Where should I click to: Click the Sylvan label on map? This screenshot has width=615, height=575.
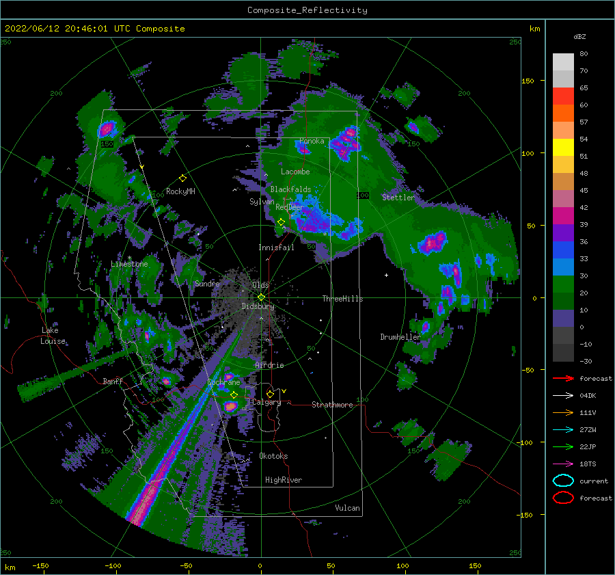click(x=262, y=202)
